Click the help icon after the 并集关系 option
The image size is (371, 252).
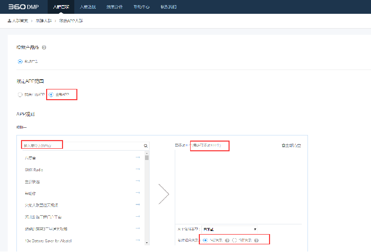coord(227,240)
